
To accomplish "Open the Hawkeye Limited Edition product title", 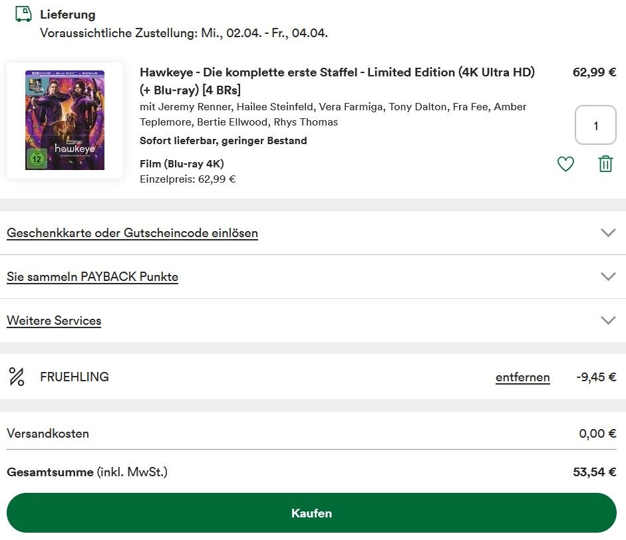I will point(337,81).
